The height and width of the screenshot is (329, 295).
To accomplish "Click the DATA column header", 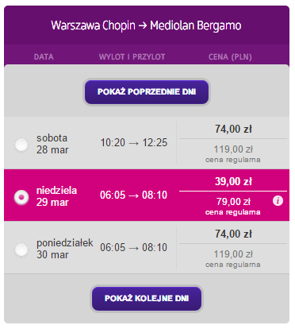I will tap(44, 57).
